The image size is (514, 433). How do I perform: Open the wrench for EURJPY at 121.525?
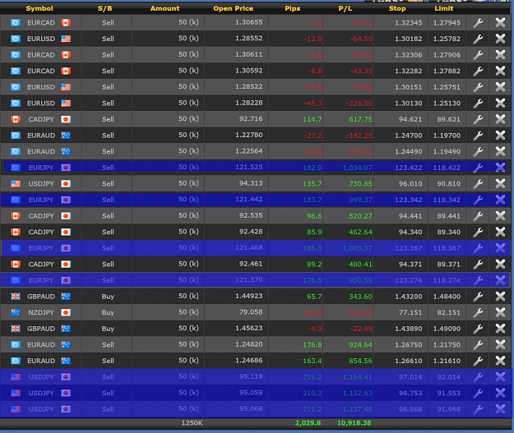click(478, 168)
